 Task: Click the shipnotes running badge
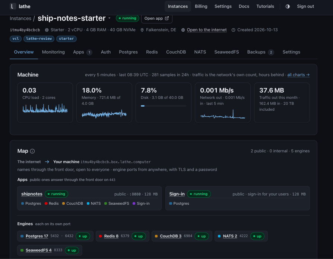(x=56, y=194)
